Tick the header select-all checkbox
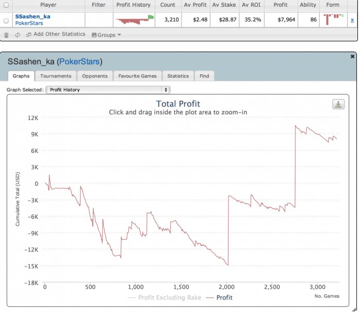The height and width of the screenshot is (312, 361). click(6, 5)
